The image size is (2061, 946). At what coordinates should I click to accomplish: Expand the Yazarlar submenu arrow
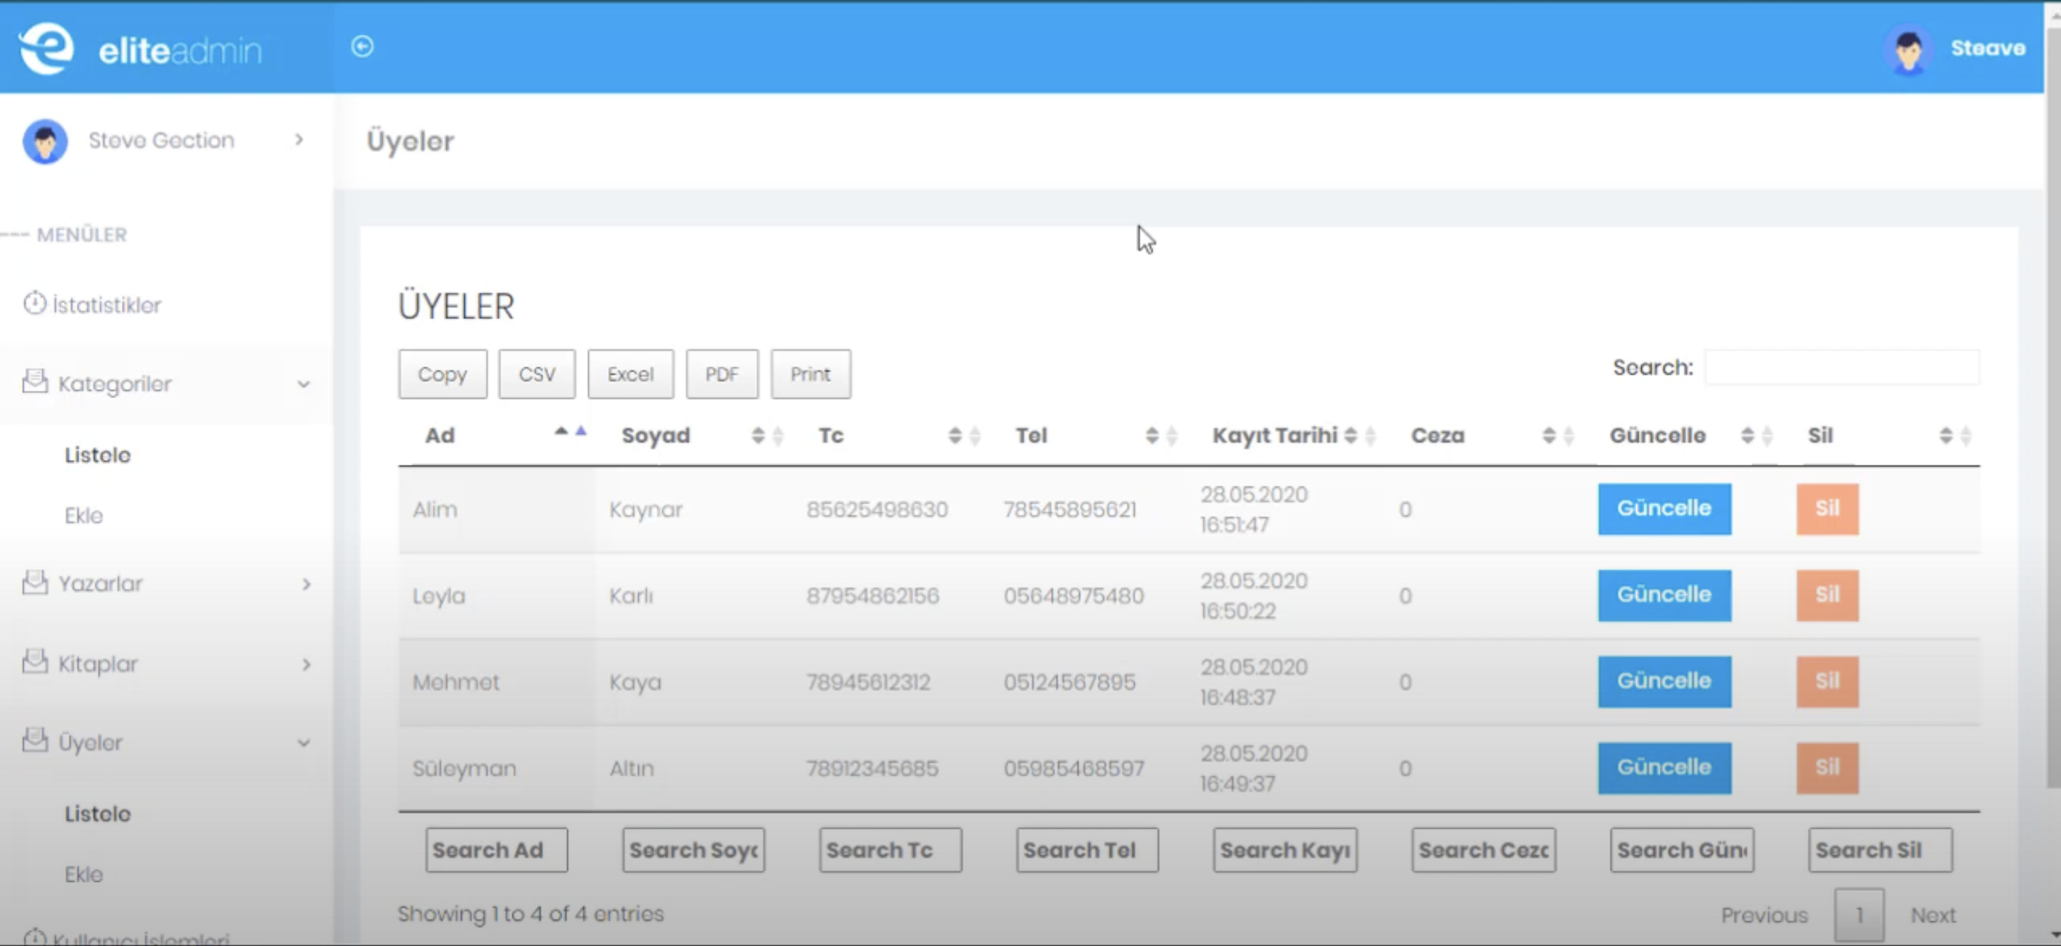click(x=305, y=584)
